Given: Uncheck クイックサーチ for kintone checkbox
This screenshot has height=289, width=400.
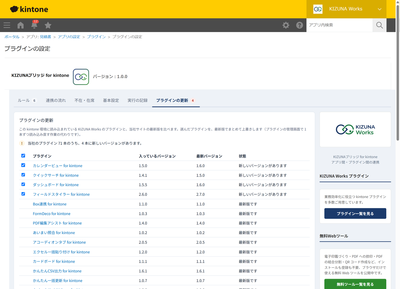Looking at the screenshot, I should [x=23, y=175].
